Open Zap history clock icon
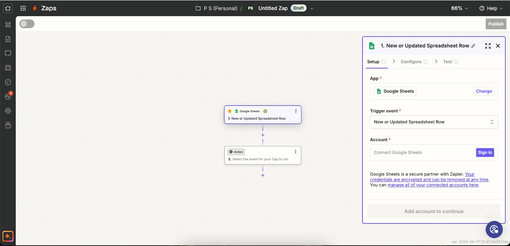 (x=8, y=82)
